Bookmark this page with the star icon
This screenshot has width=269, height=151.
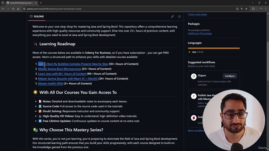pos(246,9)
